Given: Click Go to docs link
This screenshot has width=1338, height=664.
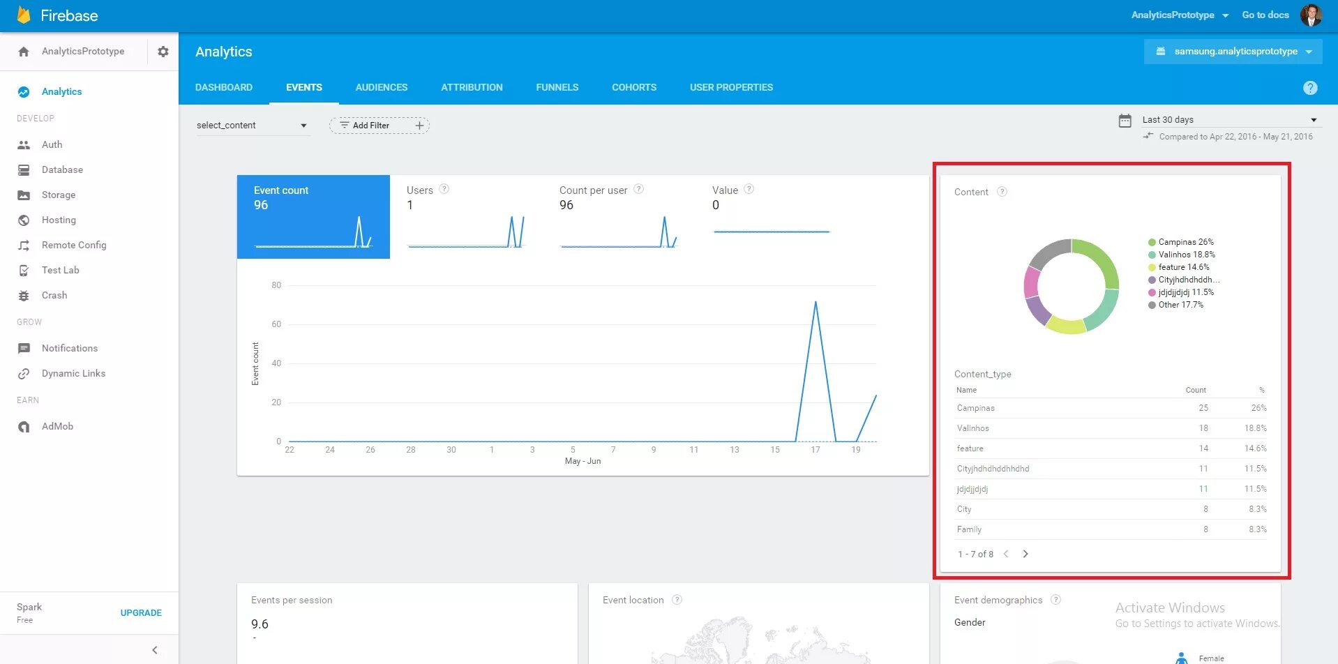Looking at the screenshot, I should click(1265, 15).
